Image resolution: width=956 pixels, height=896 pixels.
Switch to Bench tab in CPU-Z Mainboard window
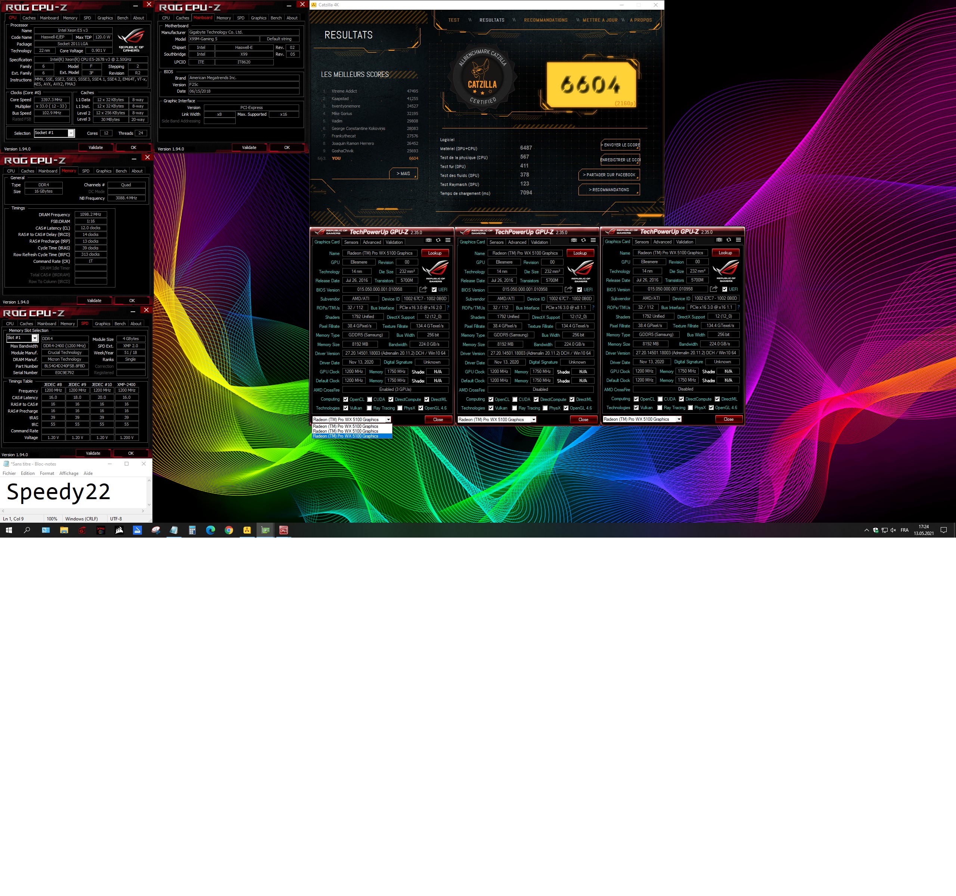click(x=276, y=18)
